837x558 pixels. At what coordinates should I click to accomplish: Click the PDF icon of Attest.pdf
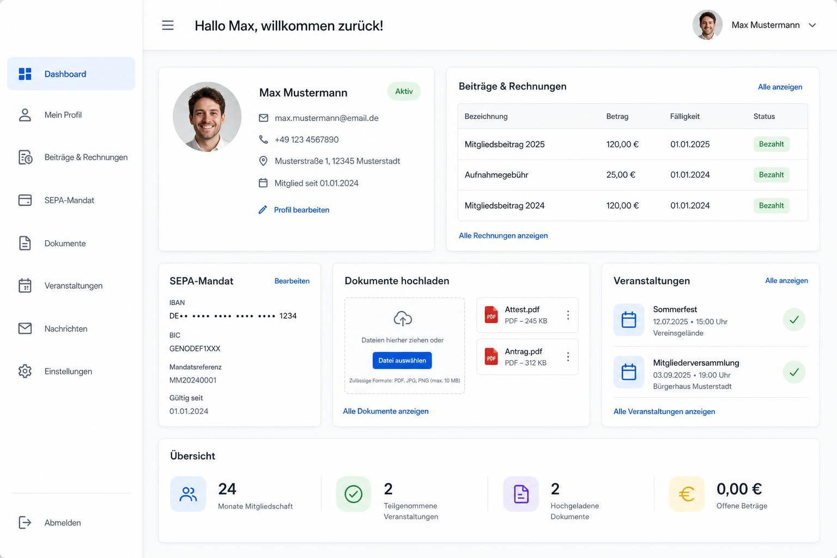point(492,314)
